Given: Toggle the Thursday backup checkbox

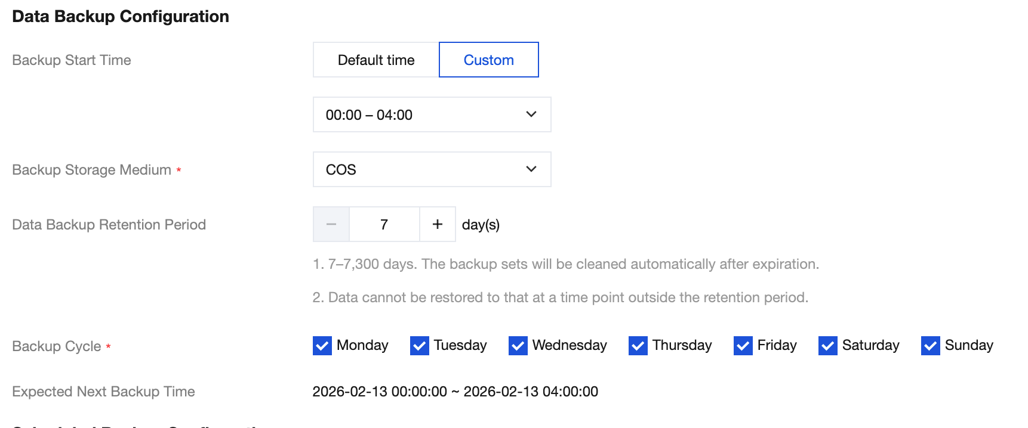Looking at the screenshot, I should point(638,346).
